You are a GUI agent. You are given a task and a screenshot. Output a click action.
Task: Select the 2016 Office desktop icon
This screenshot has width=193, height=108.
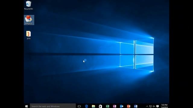click(x=28, y=35)
